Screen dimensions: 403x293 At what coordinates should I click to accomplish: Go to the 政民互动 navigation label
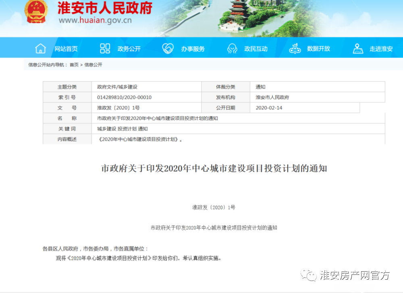point(256,49)
